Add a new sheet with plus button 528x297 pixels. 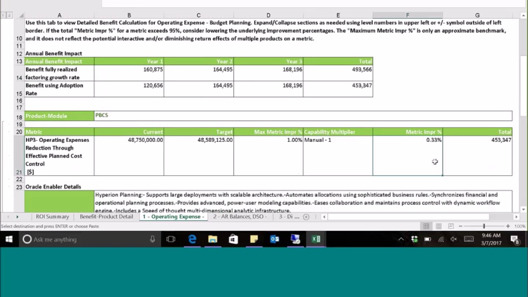pos(306,217)
